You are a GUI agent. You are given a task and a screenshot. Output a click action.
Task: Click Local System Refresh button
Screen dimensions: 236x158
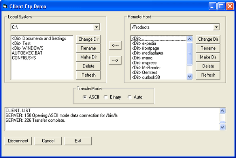88,75
